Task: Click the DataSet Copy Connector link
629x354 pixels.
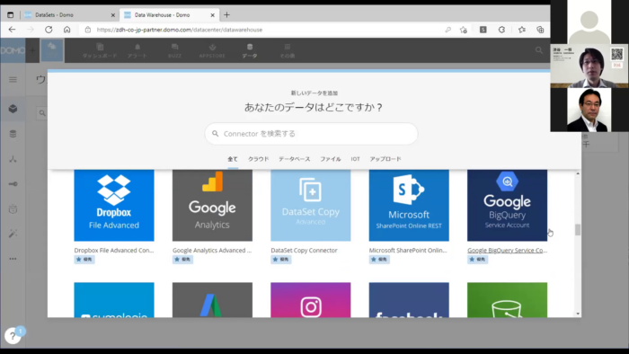Action: pyautogui.click(x=304, y=250)
